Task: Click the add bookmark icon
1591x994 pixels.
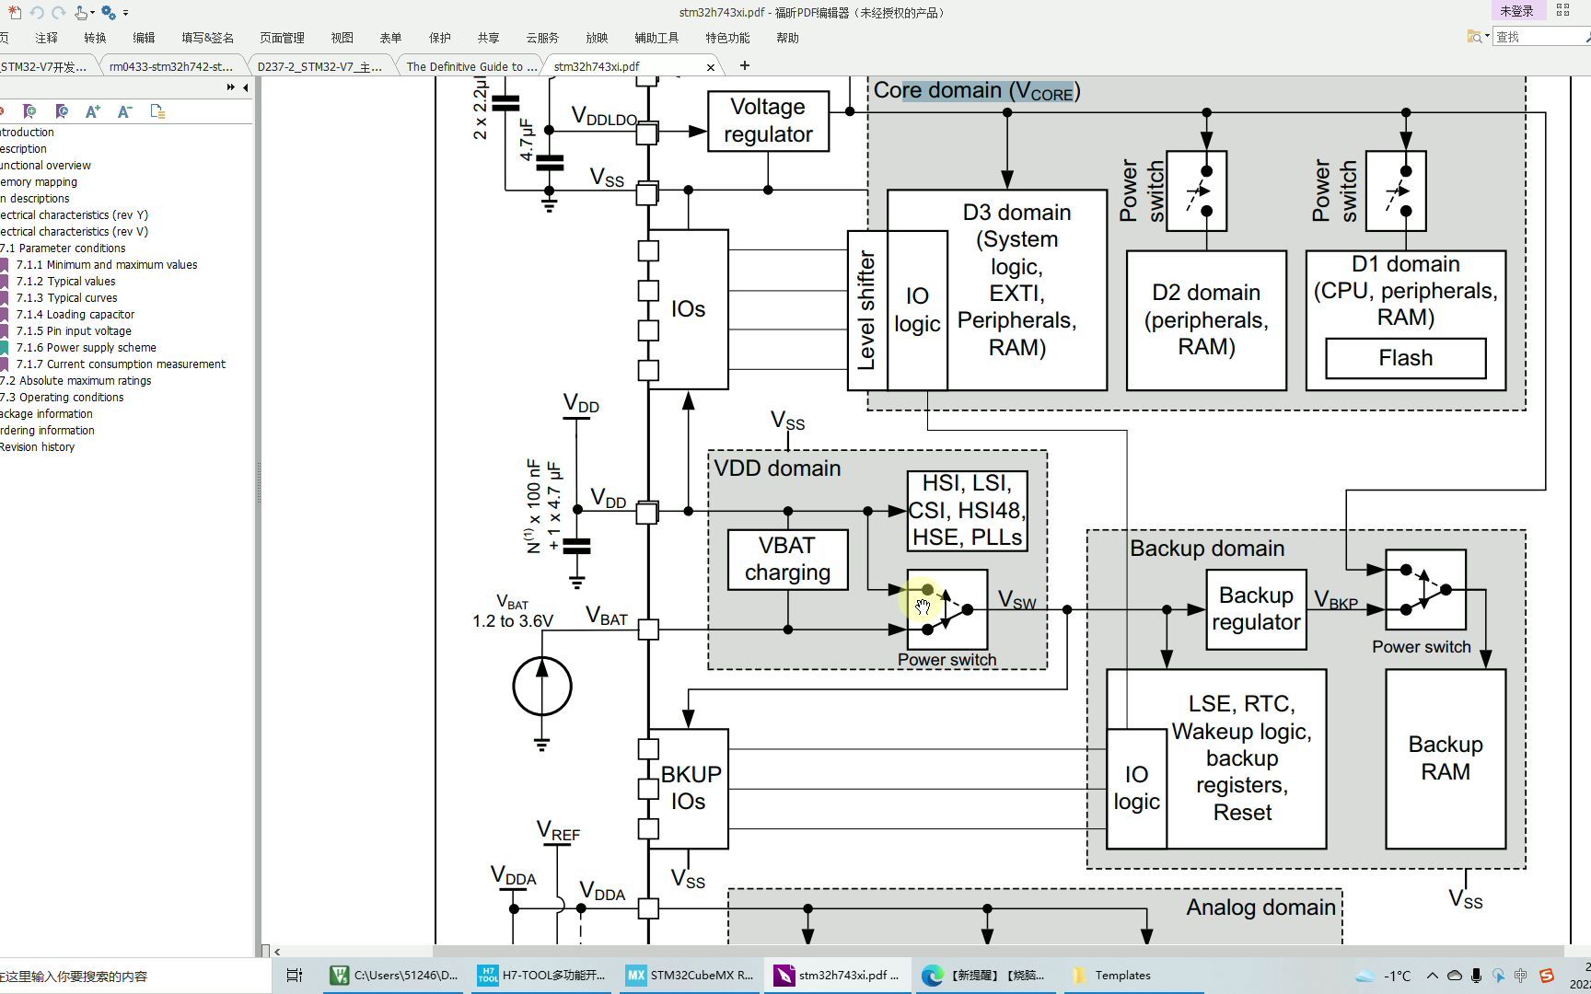Action: pyautogui.click(x=29, y=111)
